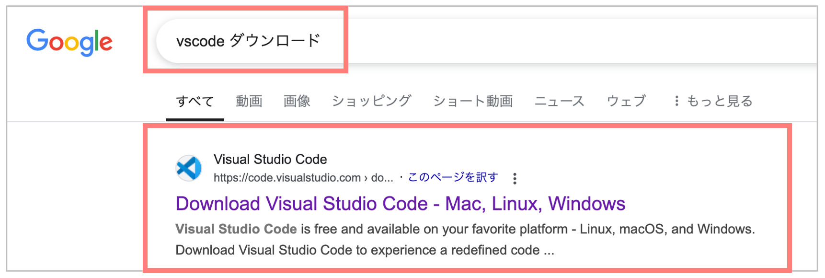
Task: Open the ショート動画 tab
Action: pyautogui.click(x=473, y=101)
